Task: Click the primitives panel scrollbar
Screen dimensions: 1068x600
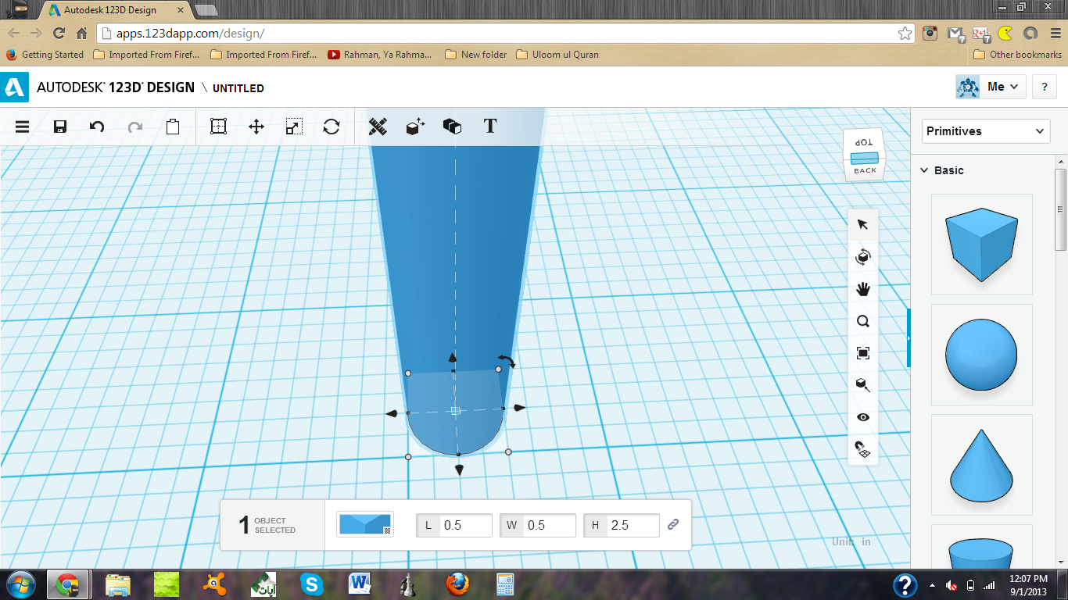Action: tap(1061, 210)
